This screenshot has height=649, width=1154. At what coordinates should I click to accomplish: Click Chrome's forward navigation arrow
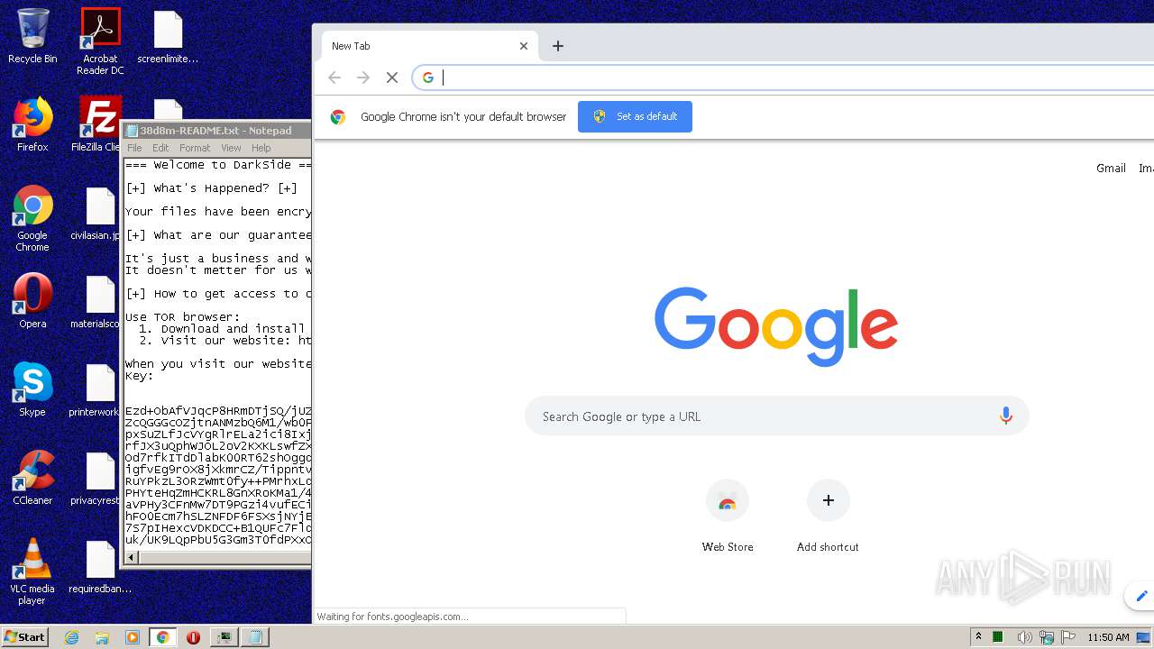[x=363, y=78]
